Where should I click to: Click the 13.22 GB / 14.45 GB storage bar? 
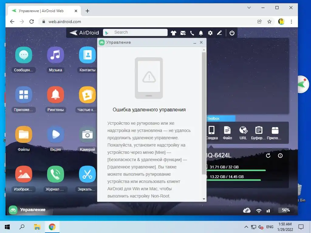[x=234, y=180]
